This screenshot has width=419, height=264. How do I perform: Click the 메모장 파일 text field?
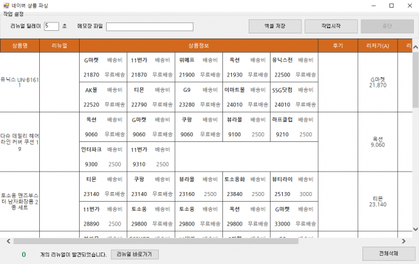pos(150,27)
